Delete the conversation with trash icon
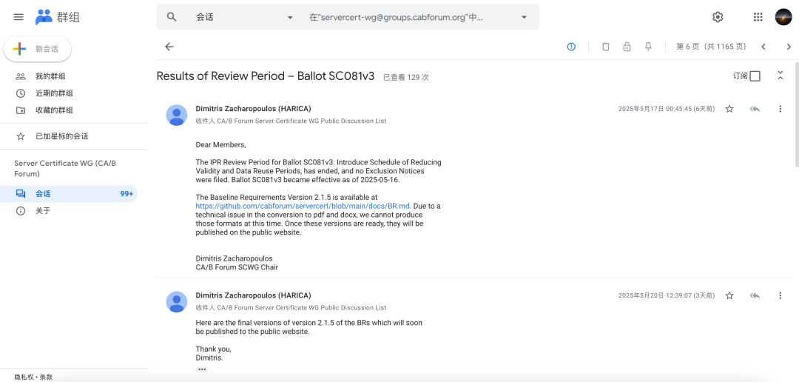 tap(606, 47)
